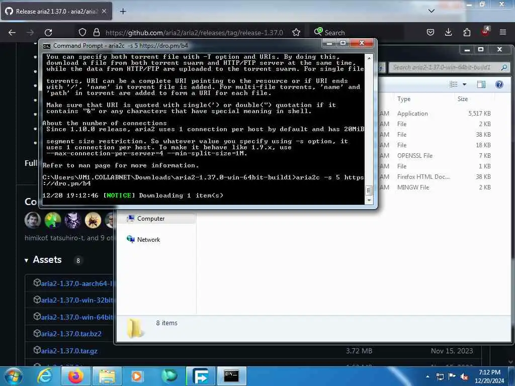This screenshot has height=386, width=515.
Task: Open Firefox downloads panel
Action: pyautogui.click(x=448, y=32)
